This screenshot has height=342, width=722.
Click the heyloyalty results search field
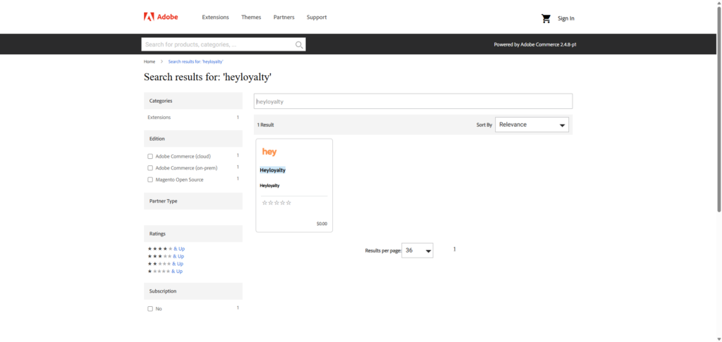coord(412,101)
